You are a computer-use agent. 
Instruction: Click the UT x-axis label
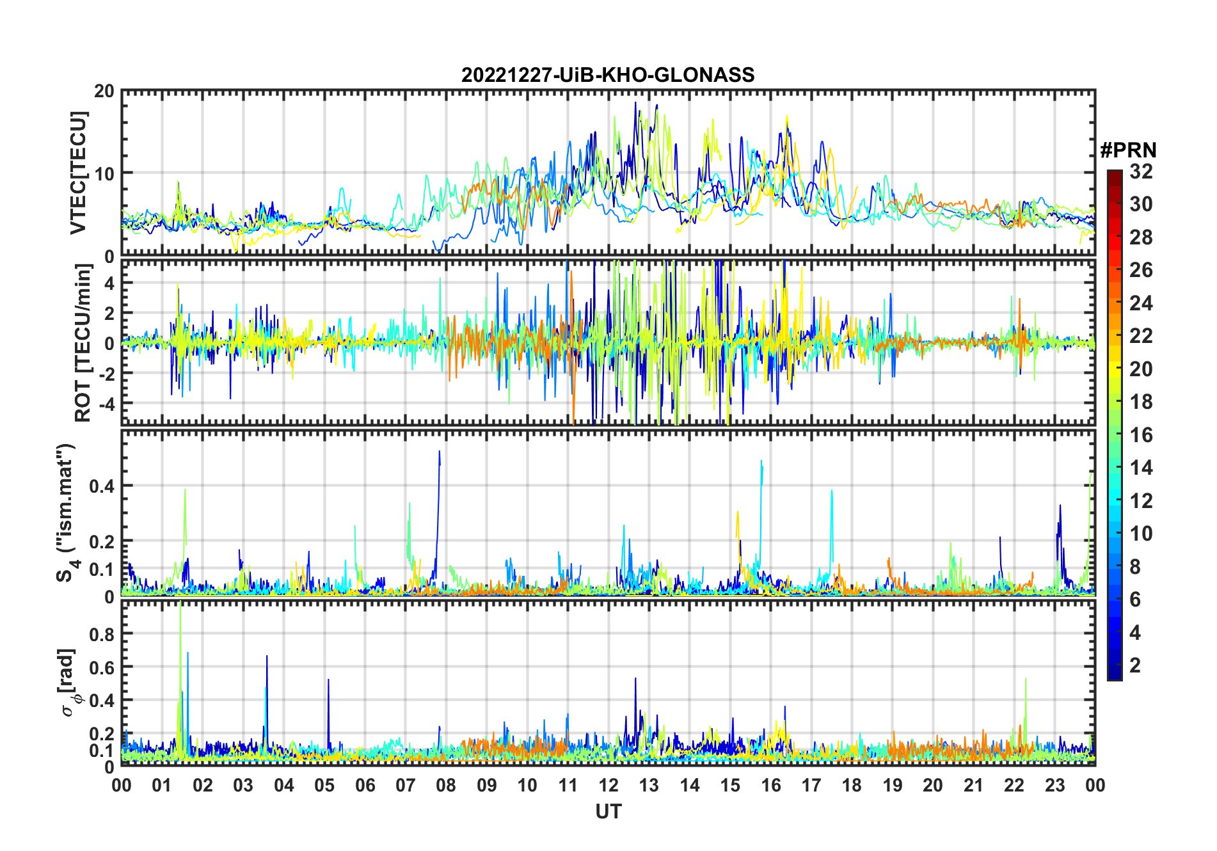click(608, 811)
